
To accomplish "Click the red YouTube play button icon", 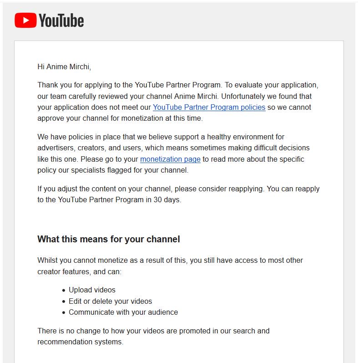I will (x=25, y=20).
